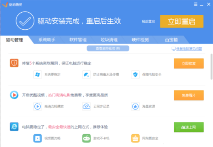213x147 pixels.
Task: Close the 驱动精灵 window
Action: click(x=209, y=4)
